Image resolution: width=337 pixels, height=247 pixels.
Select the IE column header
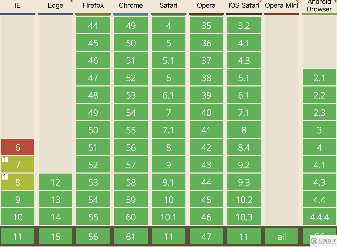pos(18,5)
